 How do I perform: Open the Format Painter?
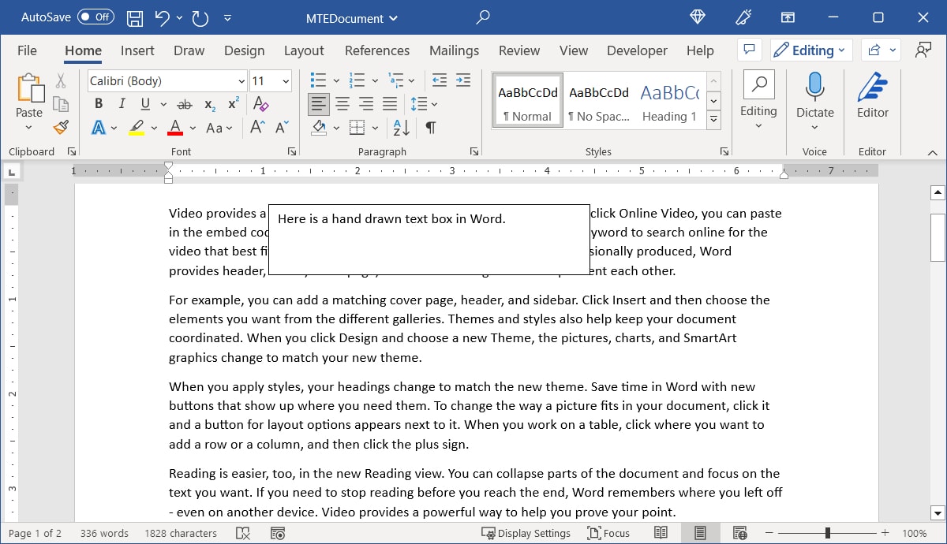[61, 127]
